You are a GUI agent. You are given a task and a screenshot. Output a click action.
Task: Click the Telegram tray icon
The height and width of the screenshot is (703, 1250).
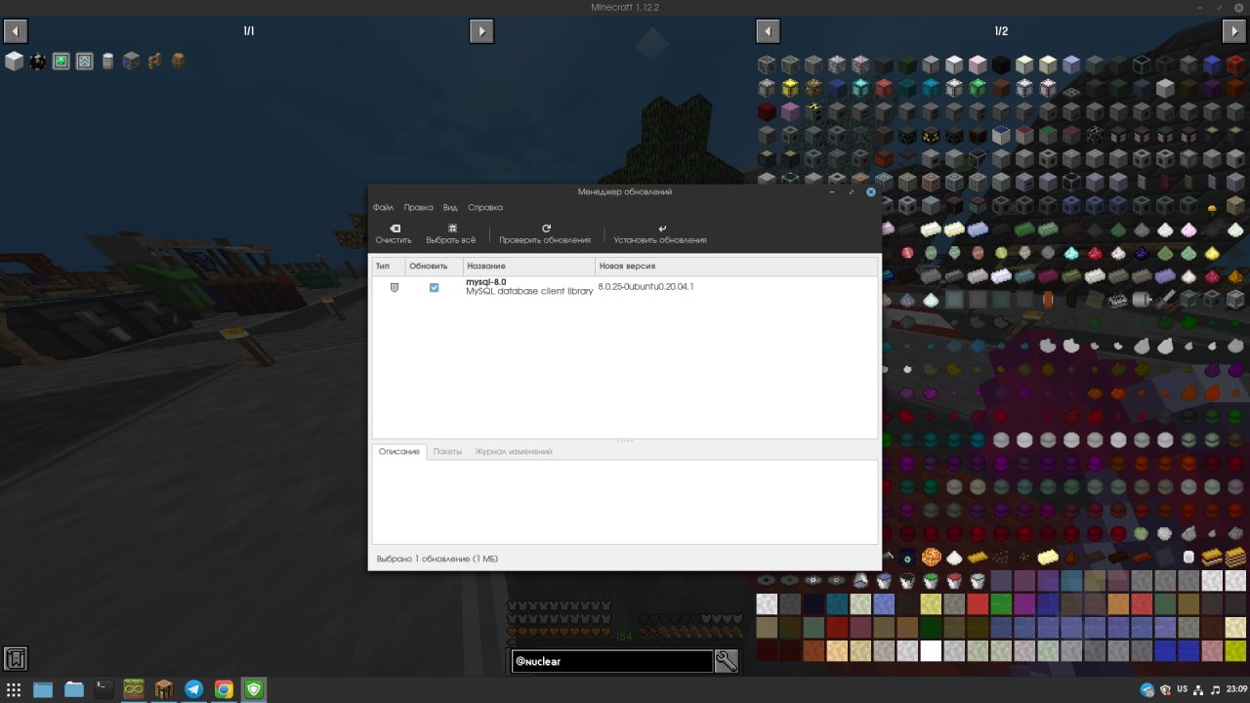tap(1147, 690)
